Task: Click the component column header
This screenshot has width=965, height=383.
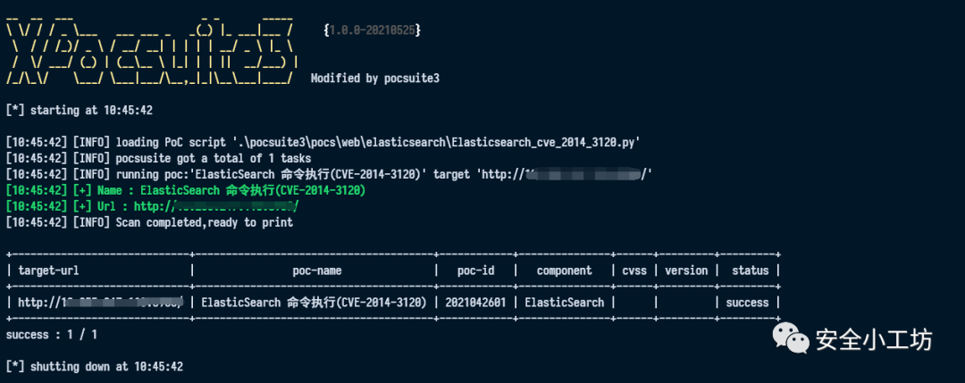Action: pyautogui.click(x=565, y=271)
